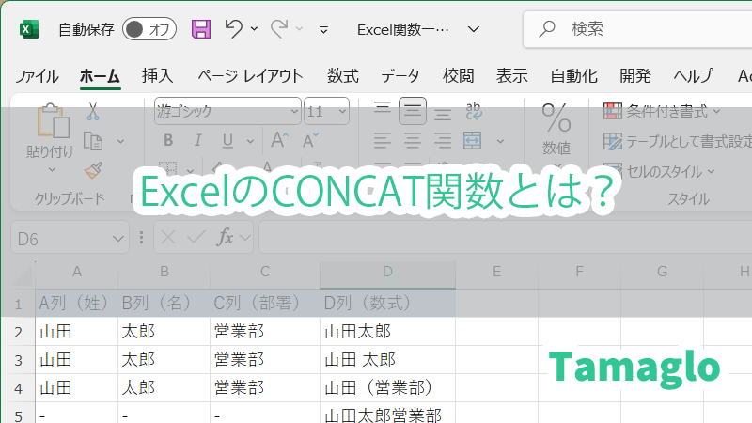Click the Increase Font Size icon

279,141
